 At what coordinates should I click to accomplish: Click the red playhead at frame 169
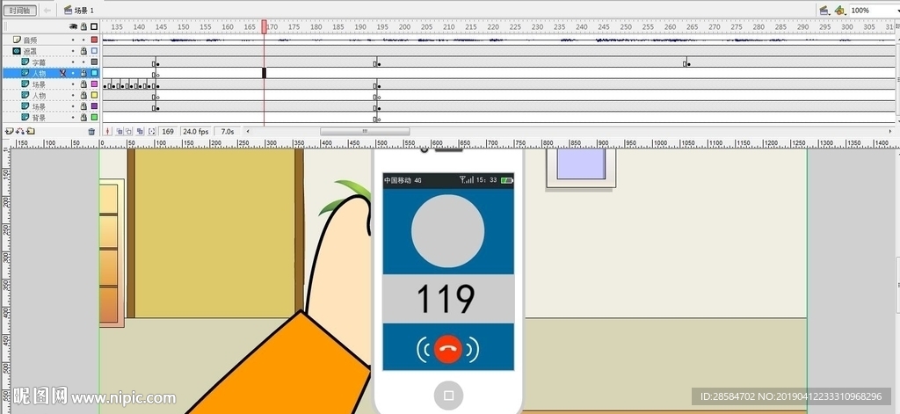[264, 26]
